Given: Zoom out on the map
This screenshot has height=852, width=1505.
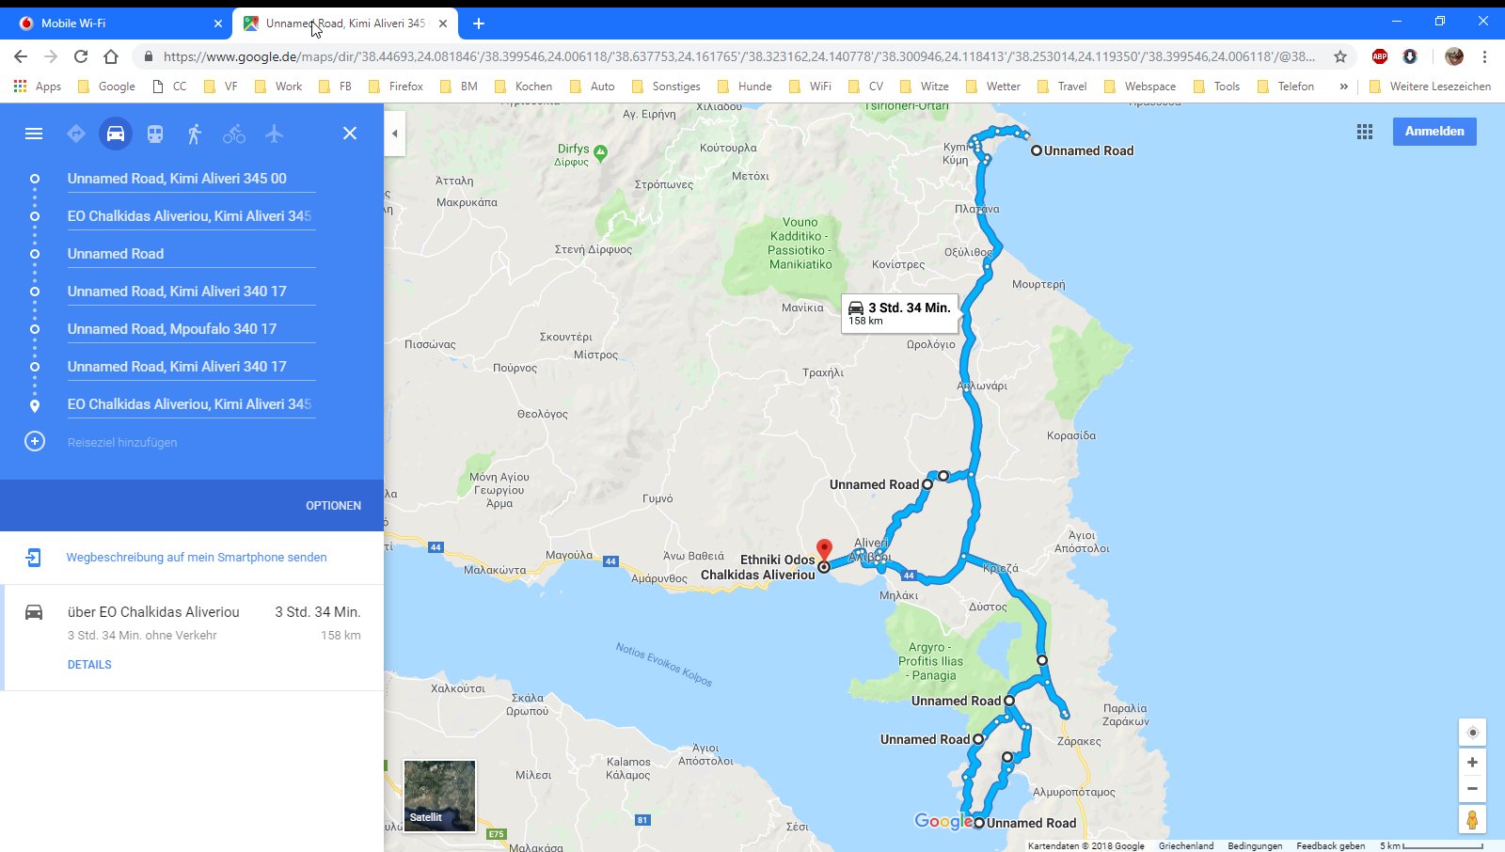Looking at the screenshot, I should tap(1473, 789).
